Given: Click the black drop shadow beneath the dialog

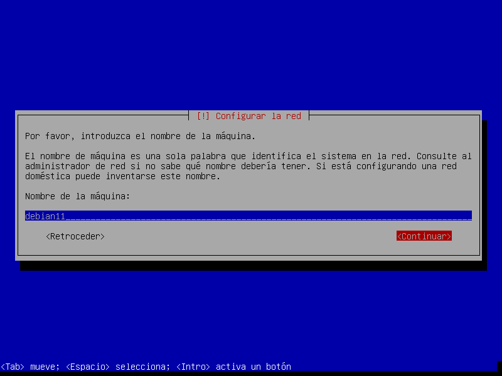Looking at the screenshot, I should (251, 266).
